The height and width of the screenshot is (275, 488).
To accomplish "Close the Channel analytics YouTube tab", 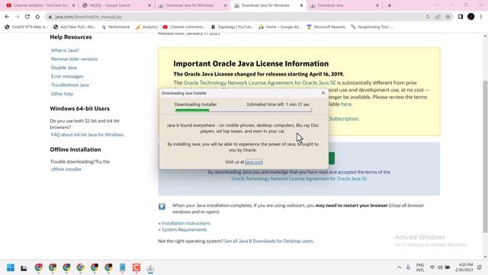I will click(73, 5).
